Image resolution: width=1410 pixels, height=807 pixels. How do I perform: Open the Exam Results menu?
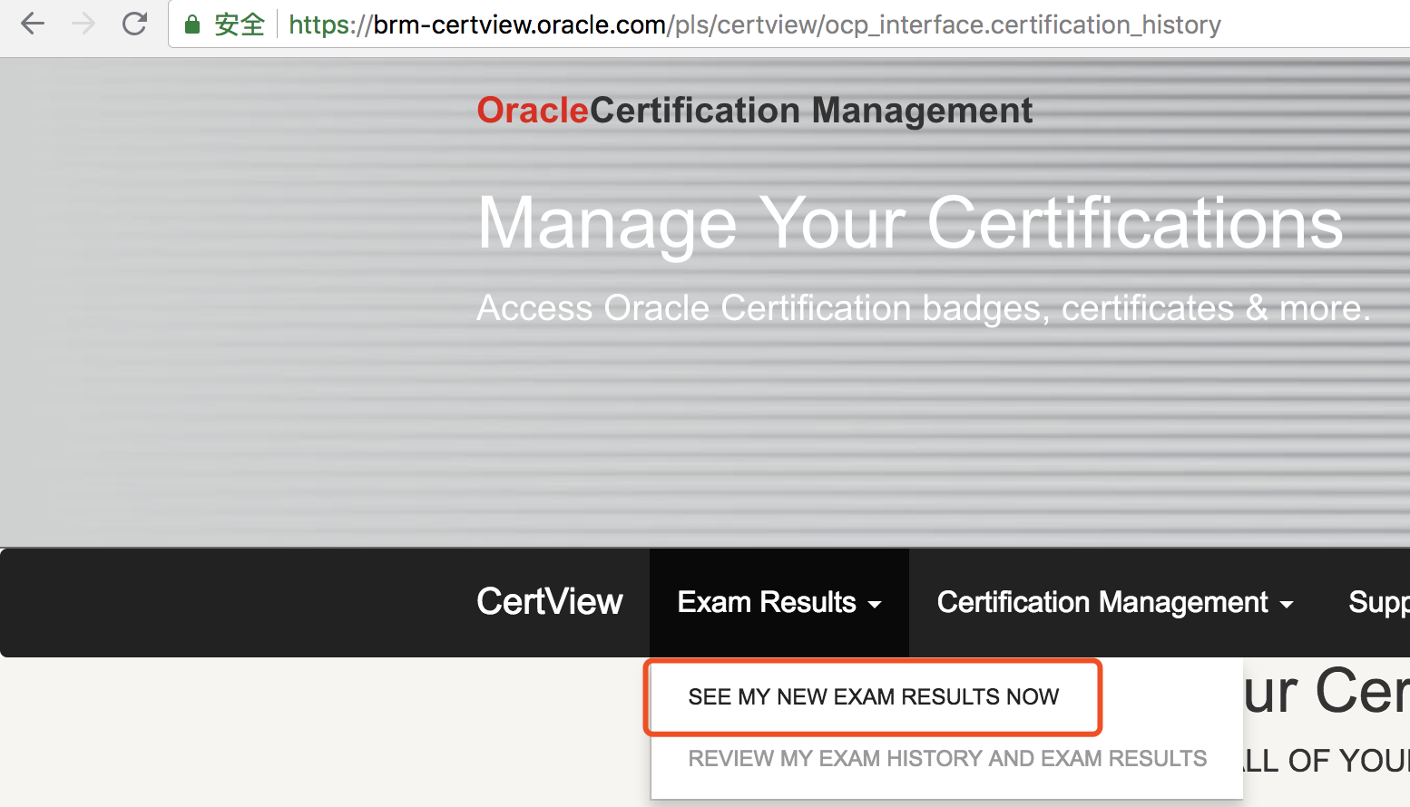(767, 602)
